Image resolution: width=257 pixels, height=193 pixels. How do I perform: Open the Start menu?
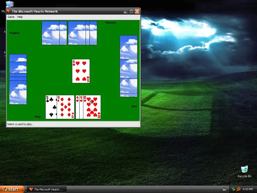[12, 189]
